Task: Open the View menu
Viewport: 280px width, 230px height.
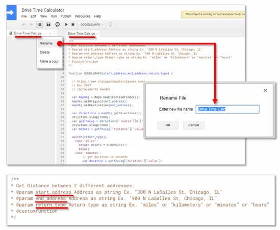Action: (43, 16)
